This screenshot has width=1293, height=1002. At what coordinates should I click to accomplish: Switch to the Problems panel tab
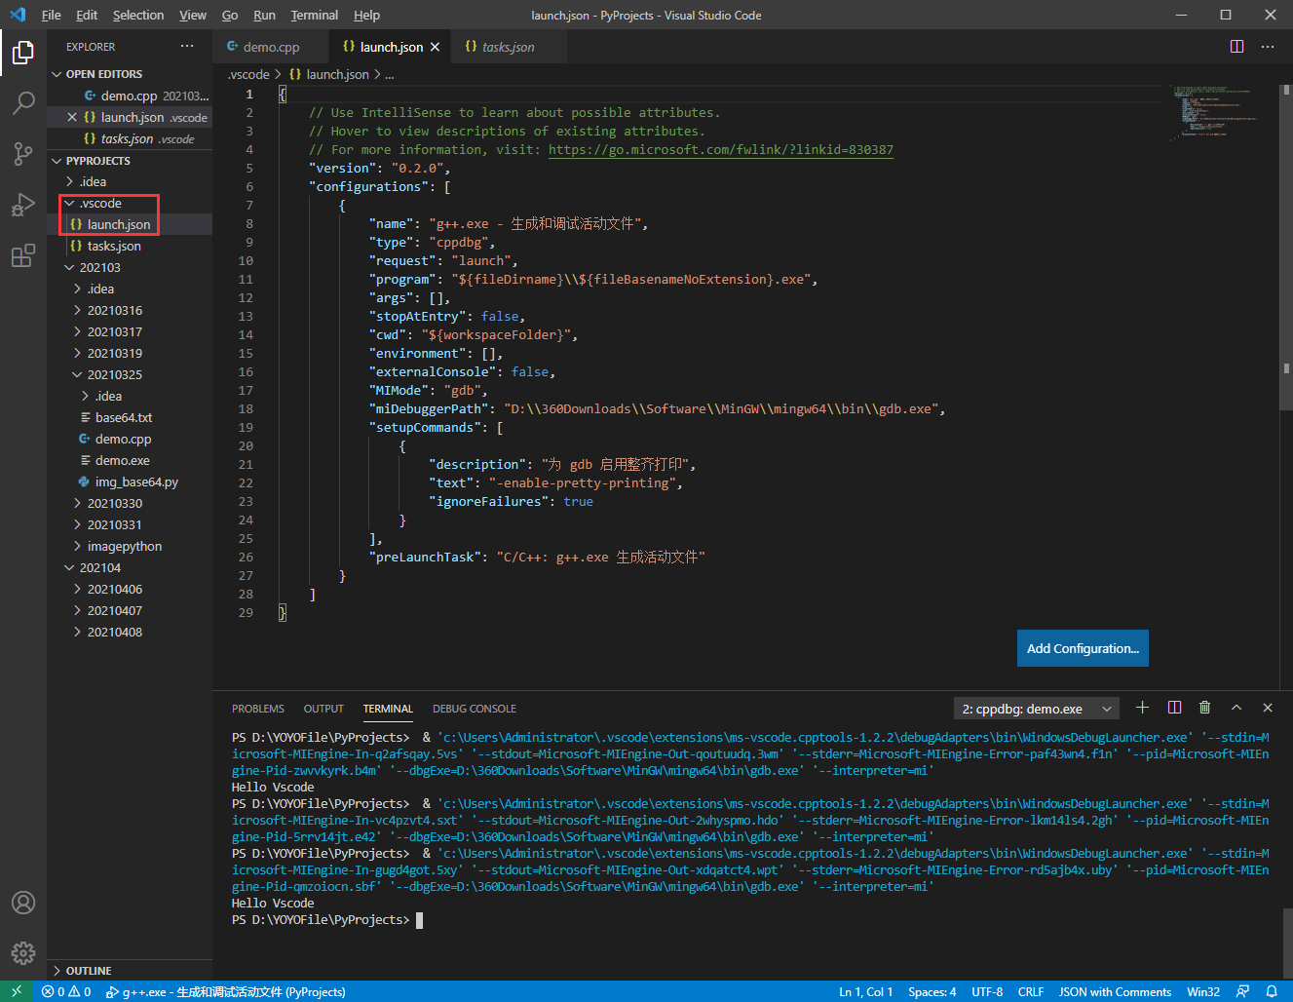(258, 709)
